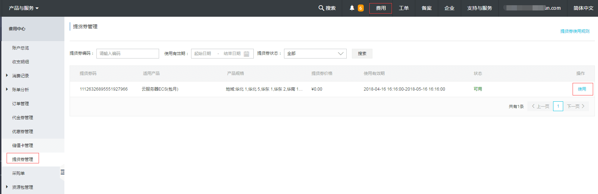Open the 提货券使用规则 link
598x194 pixels.
click(575, 31)
